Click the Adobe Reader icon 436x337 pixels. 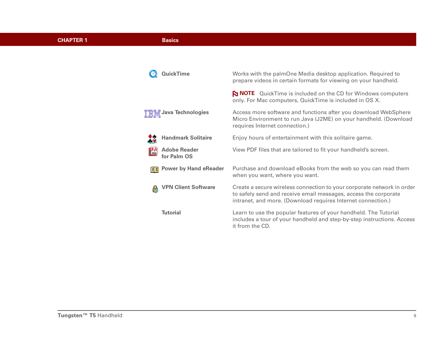coord(153,152)
